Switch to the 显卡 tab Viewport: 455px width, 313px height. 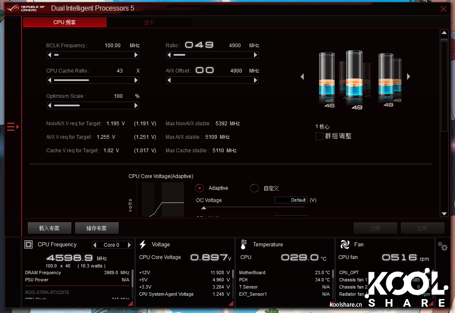pos(149,22)
